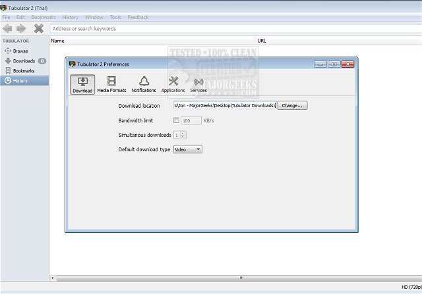The height and width of the screenshot is (294, 422).
Task: Switch to Media Formats preferences tab
Action: (111, 85)
